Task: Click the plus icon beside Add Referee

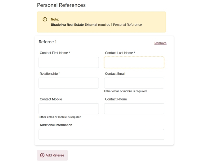Action: pos(42,155)
